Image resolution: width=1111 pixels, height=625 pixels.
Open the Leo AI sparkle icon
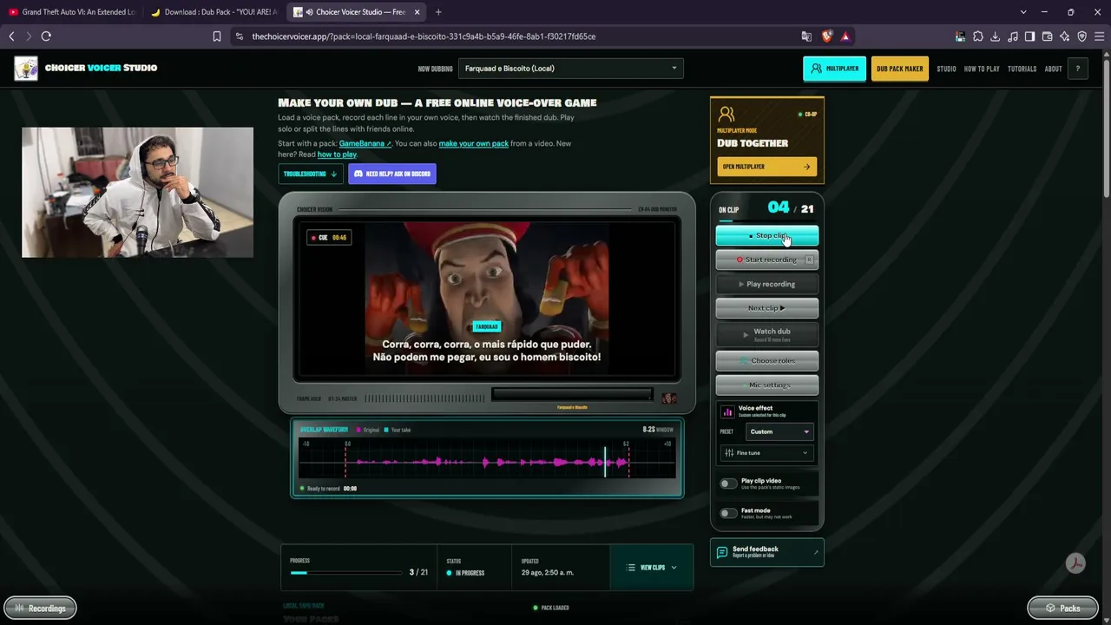[x=1065, y=36]
